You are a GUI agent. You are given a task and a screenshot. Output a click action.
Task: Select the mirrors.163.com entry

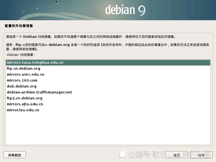pyautogui.click(x=108, y=80)
